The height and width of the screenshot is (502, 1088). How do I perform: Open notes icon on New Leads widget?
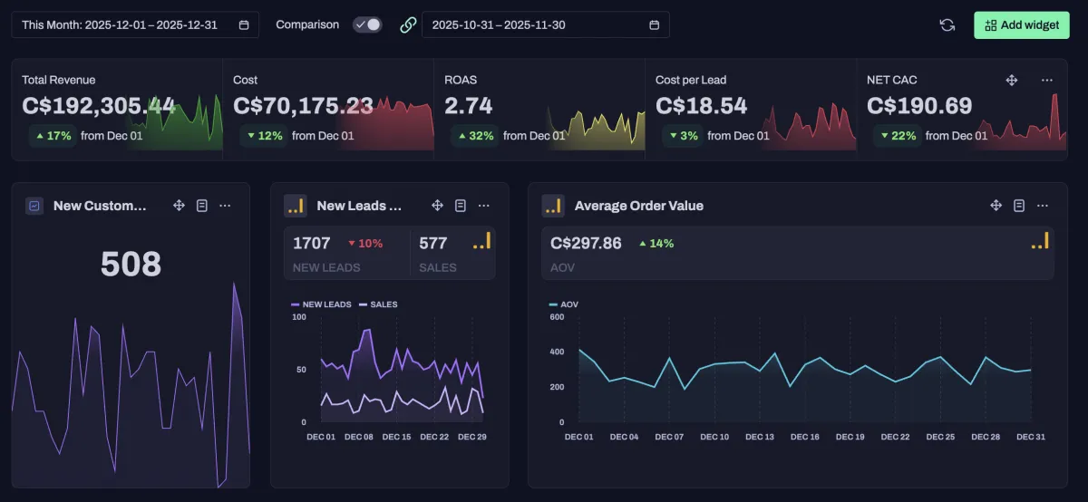click(461, 206)
